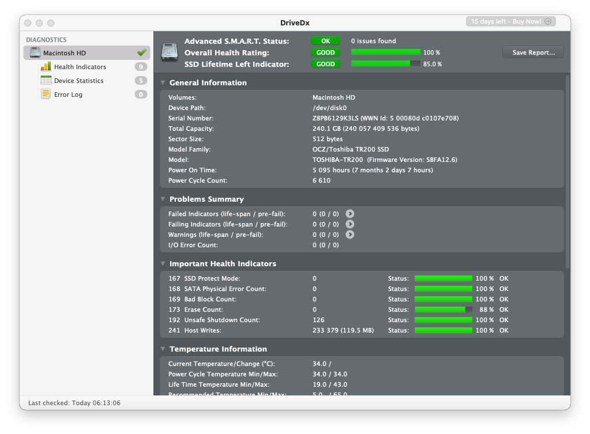The width and height of the screenshot is (590, 434).
Task: Click the Save Report button
Action: 533,52
